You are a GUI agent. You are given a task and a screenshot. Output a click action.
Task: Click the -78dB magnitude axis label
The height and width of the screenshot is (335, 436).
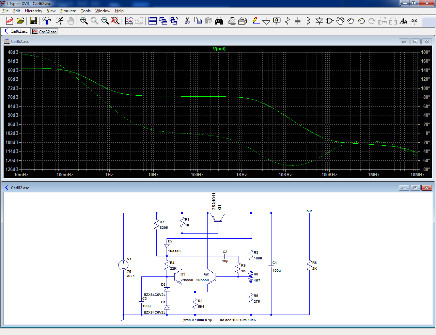pos(13,97)
